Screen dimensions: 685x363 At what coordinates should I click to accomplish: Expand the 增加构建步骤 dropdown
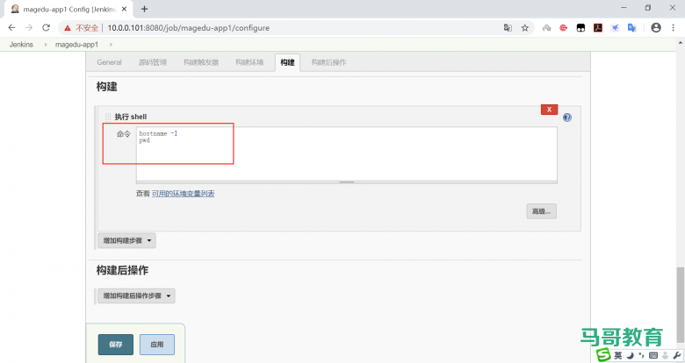(126, 240)
